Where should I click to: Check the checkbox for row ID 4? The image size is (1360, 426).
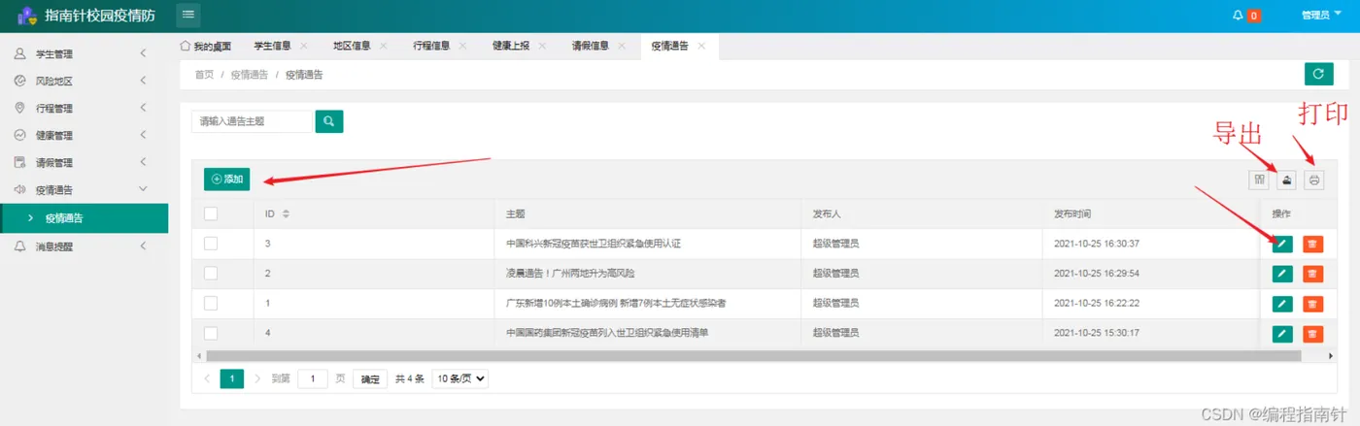coord(211,333)
